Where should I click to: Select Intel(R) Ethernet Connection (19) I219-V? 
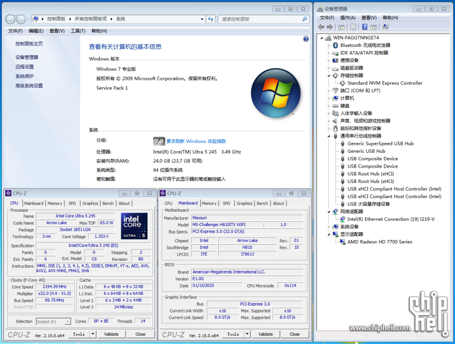pos(391,219)
